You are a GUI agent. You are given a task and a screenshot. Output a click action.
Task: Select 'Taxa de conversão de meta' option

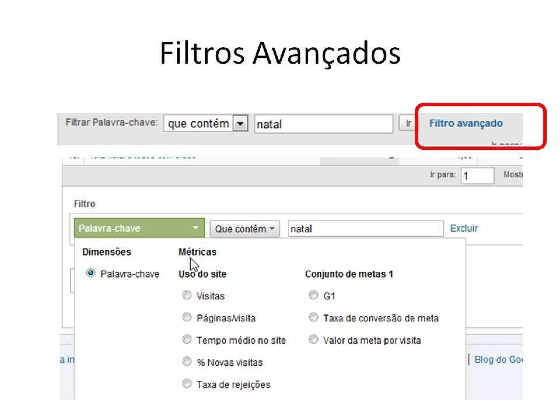[313, 317]
